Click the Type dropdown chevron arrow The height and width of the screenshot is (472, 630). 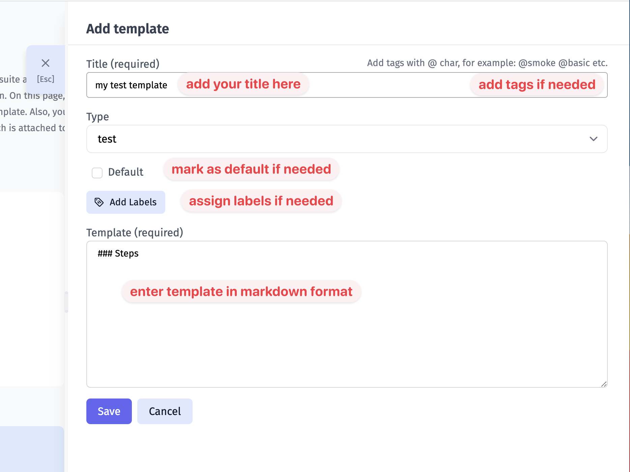click(593, 139)
